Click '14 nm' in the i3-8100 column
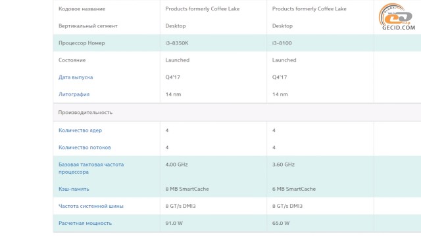Screen dimensions: 421x236 280,94
